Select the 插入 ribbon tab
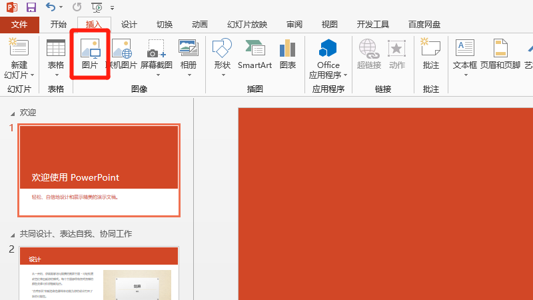Viewport: 533px width, 300px height. (x=94, y=25)
